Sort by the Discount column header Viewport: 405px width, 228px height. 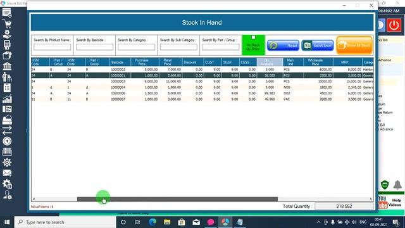pos(193,62)
